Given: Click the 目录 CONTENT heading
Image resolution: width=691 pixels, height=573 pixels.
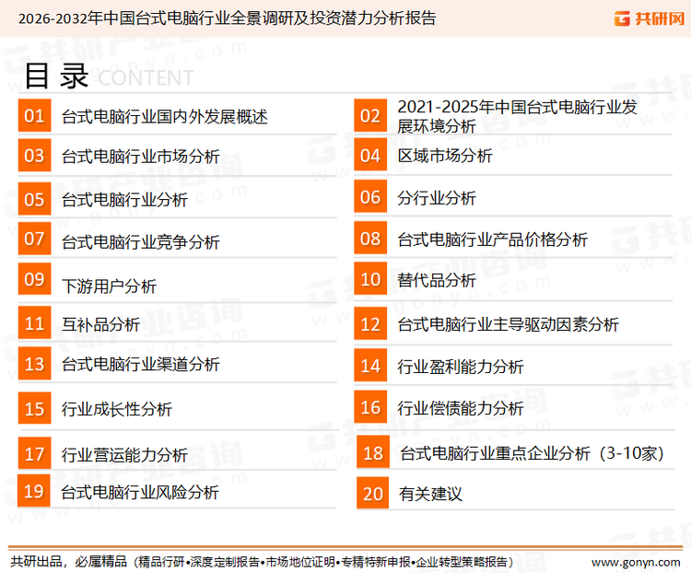Looking at the screenshot, I should (x=108, y=76).
